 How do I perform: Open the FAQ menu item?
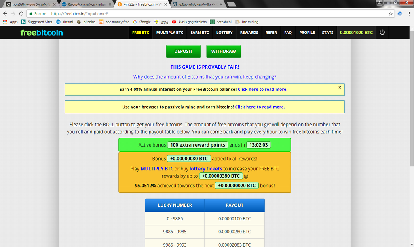288,33
